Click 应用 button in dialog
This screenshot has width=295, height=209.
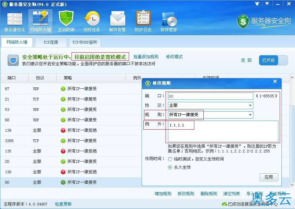click(269, 177)
